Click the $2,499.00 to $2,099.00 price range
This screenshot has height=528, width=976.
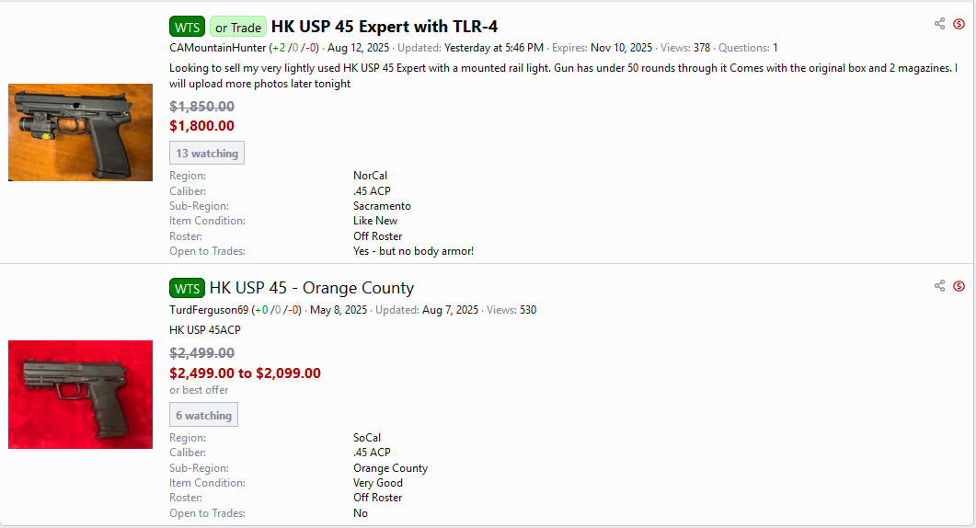pyautogui.click(x=245, y=373)
